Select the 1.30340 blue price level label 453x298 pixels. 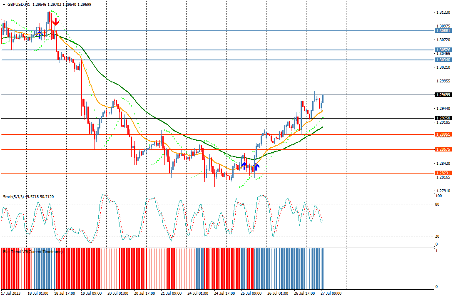pos(443,60)
